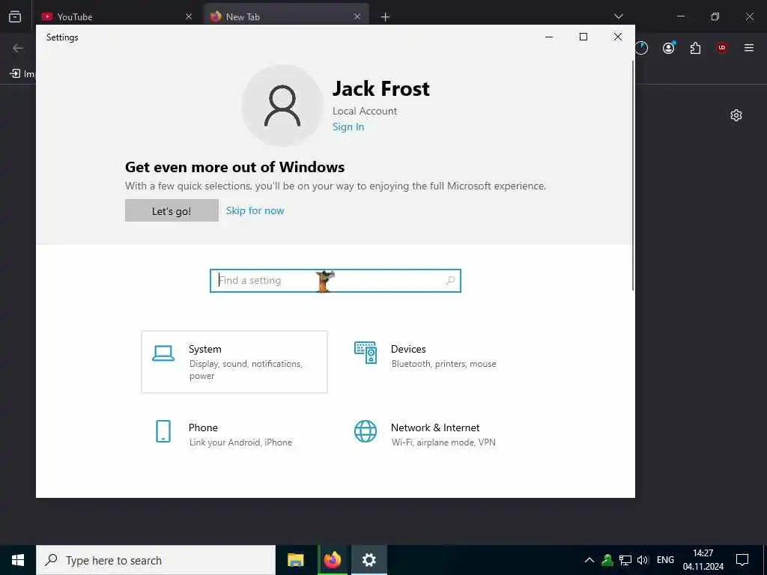This screenshot has width=767, height=575.
Task: Click the Firefox View icon in browser
Action: [15, 16]
